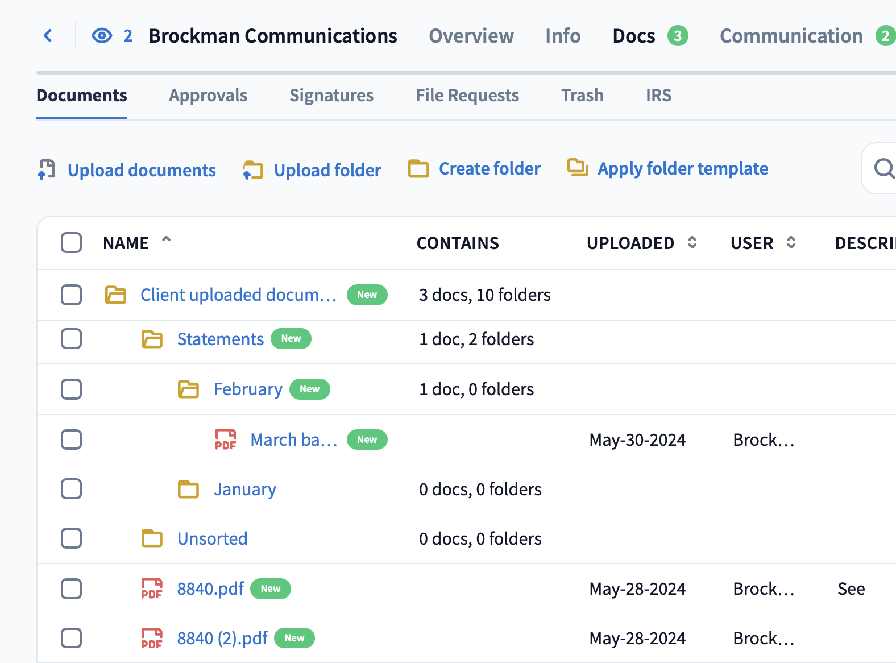The height and width of the screenshot is (663, 896).
Task: Click the back arrow chevron
Action: tap(48, 36)
